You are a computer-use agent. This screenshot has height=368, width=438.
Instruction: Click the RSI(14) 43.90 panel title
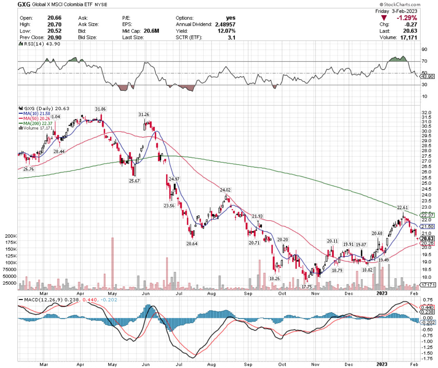[x=39, y=44]
